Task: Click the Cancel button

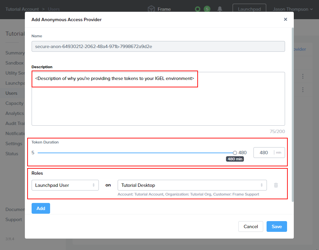Action: pos(250,226)
